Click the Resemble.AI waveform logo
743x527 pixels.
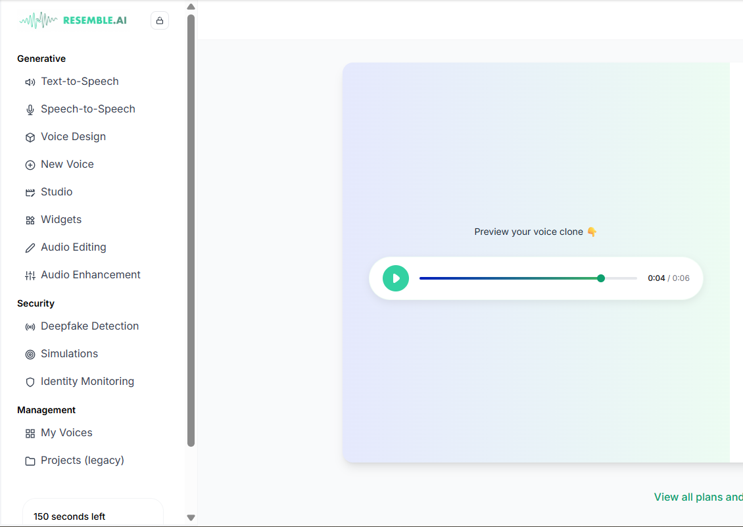tap(38, 20)
